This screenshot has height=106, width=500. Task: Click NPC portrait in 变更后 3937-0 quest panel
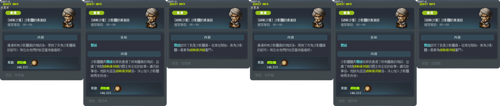point(319,18)
